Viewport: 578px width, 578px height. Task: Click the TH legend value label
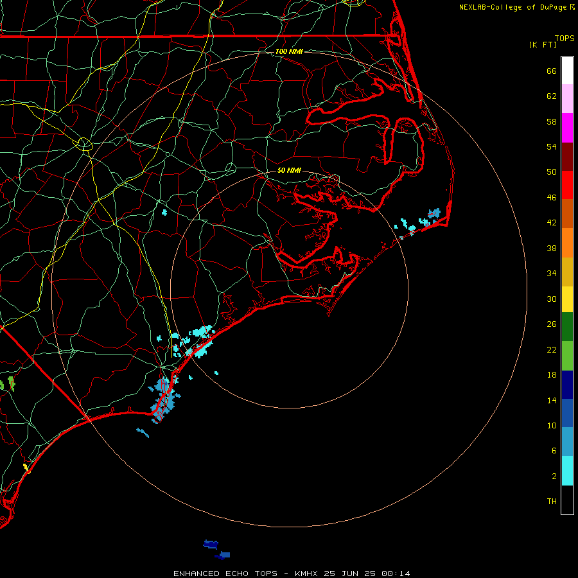pos(552,501)
